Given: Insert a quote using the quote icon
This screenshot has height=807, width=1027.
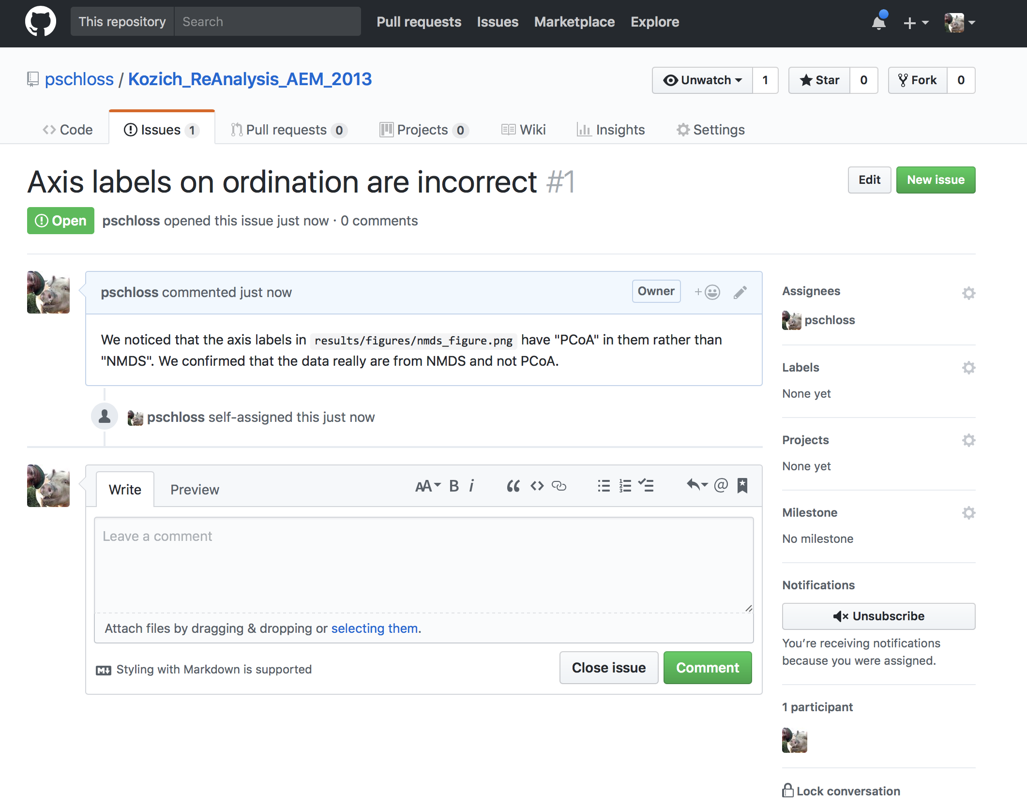Looking at the screenshot, I should (x=513, y=486).
